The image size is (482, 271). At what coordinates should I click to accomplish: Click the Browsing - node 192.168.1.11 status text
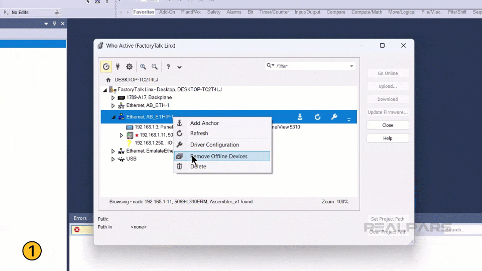click(181, 202)
